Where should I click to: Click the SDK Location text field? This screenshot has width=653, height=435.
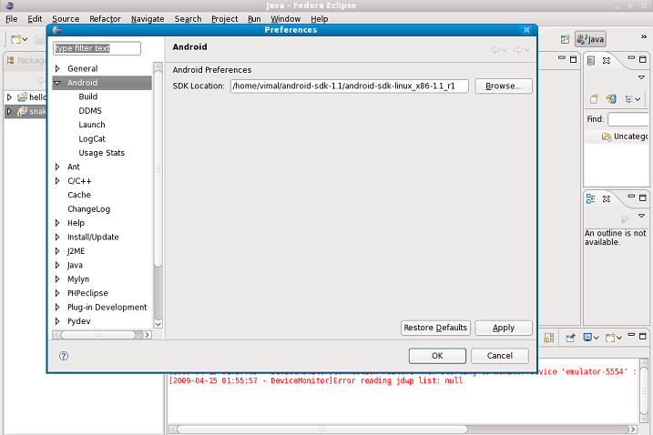pyautogui.click(x=350, y=86)
